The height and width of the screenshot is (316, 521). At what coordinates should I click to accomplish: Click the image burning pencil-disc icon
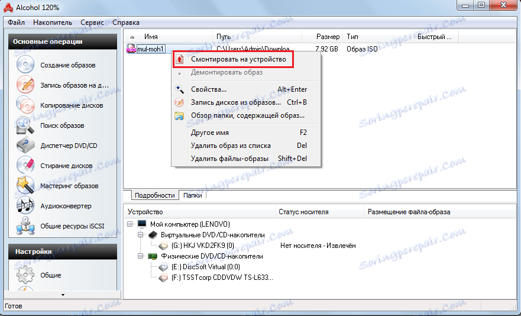25,85
